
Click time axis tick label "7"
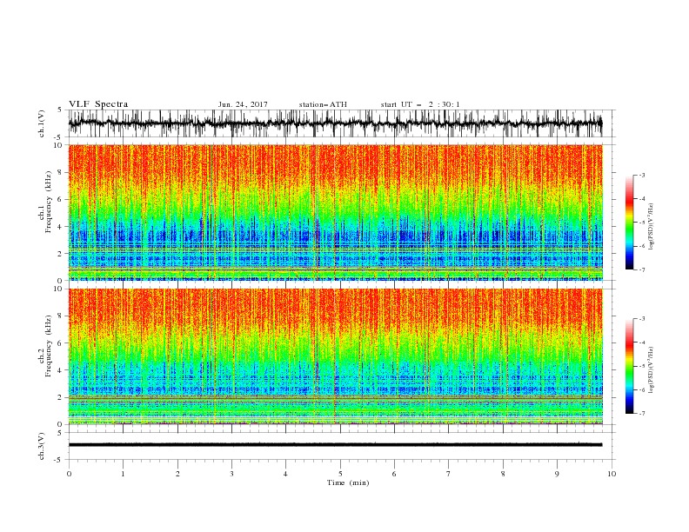click(x=448, y=474)
